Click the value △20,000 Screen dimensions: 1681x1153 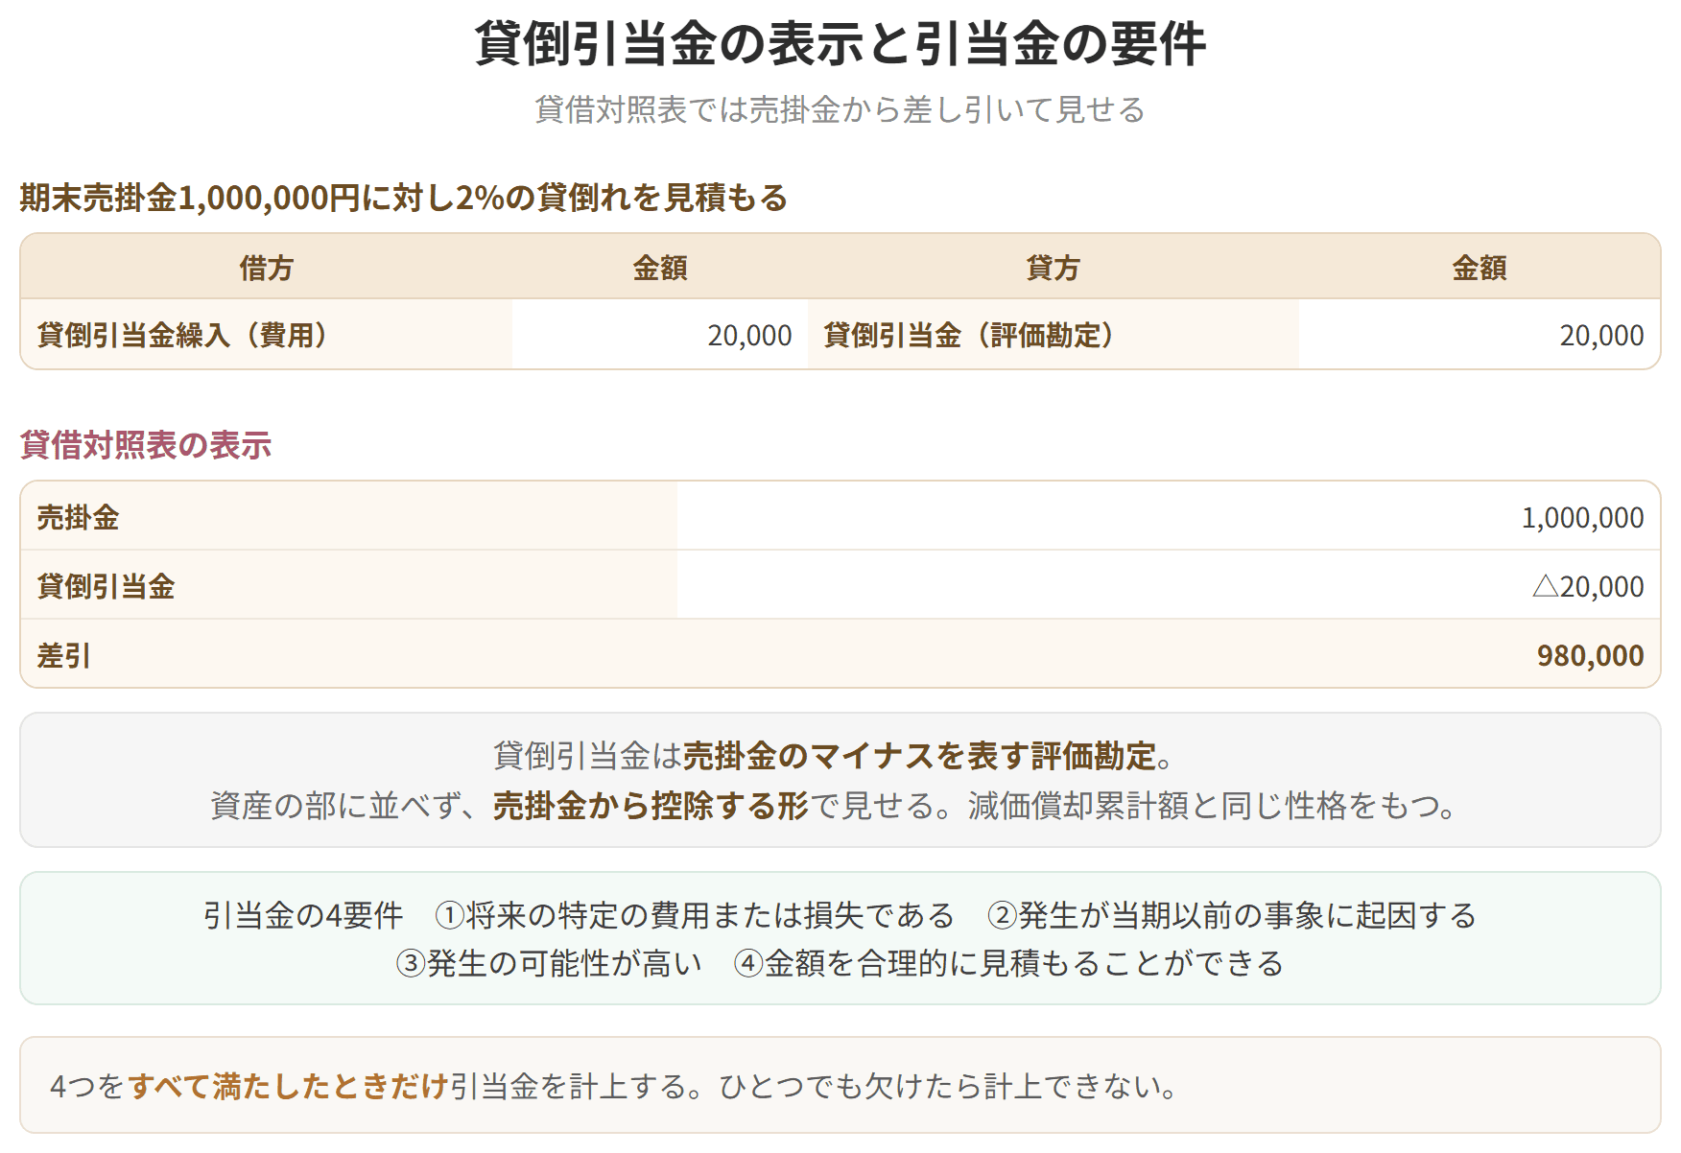coord(1588,586)
